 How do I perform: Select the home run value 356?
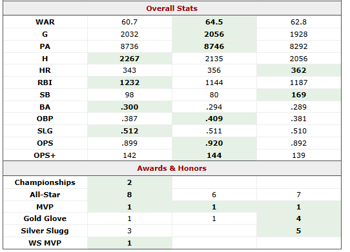point(214,70)
